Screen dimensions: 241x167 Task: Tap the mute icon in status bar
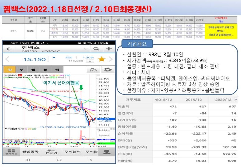(84, 43)
